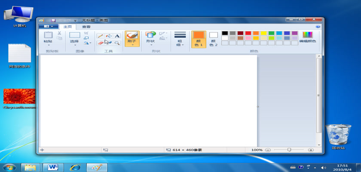
Task: Switch to the 查看 tab
Action: [86, 27]
